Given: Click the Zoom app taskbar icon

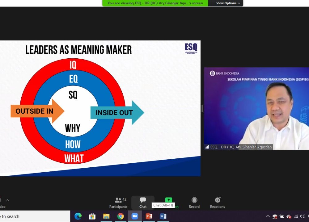Looking at the screenshot, I should click(x=135, y=216).
